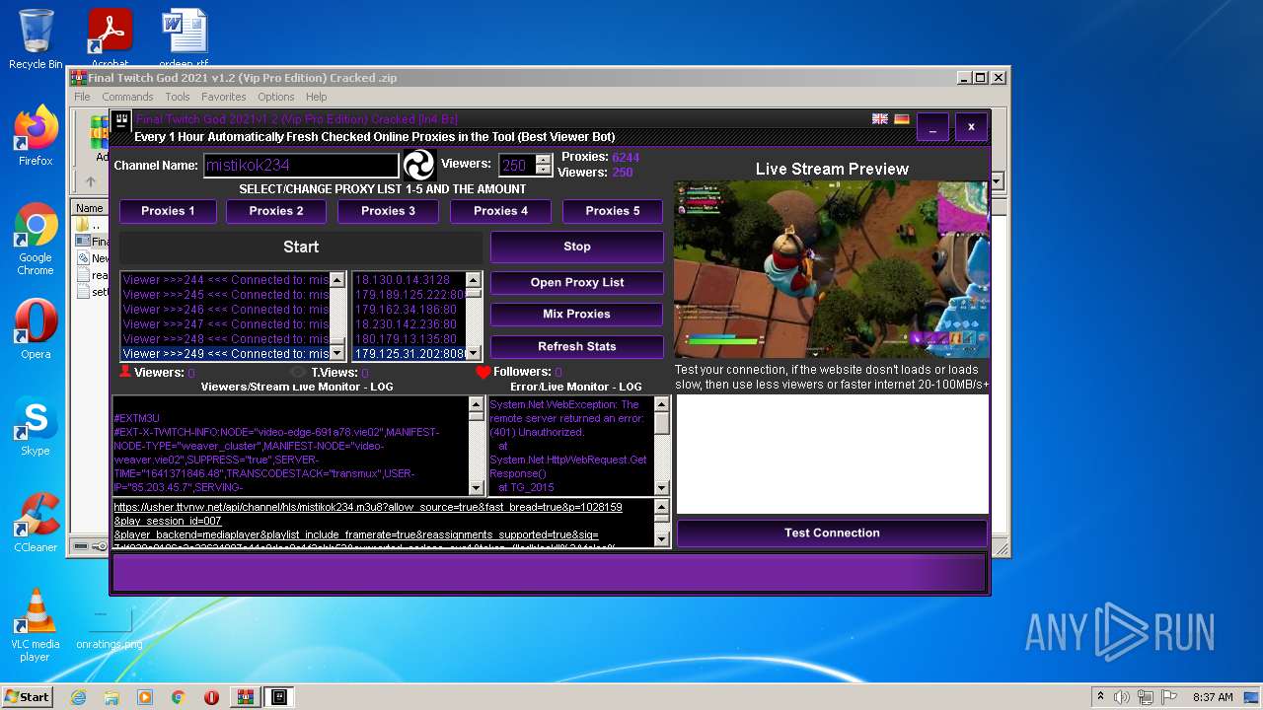
Task: Show hidden tray icons arrow
Action: (1100, 697)
